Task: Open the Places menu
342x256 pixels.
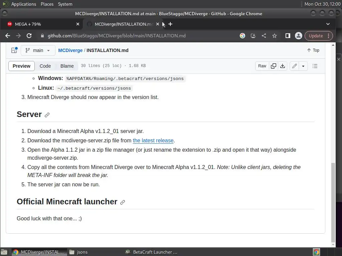Action: tap(47, 4)
